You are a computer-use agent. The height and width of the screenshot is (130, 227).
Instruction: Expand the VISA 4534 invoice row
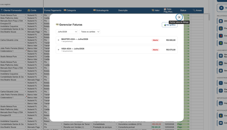click(x=59, y=49)
